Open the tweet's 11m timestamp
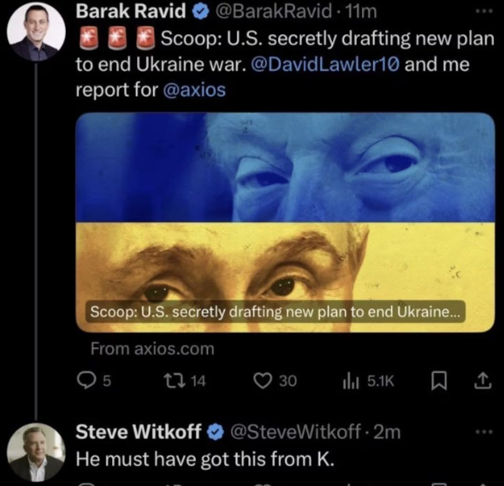 point(359,12)
